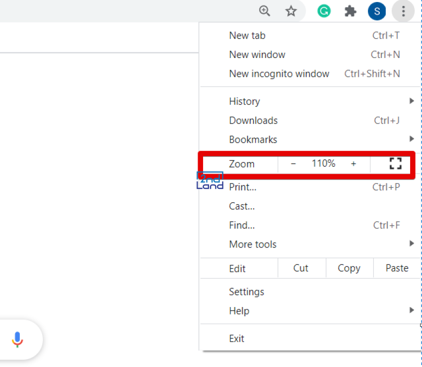422x367 pixels.
Task: Bookmark this page with the star icon
Action: pyautogui.click(x=291, y=11)
